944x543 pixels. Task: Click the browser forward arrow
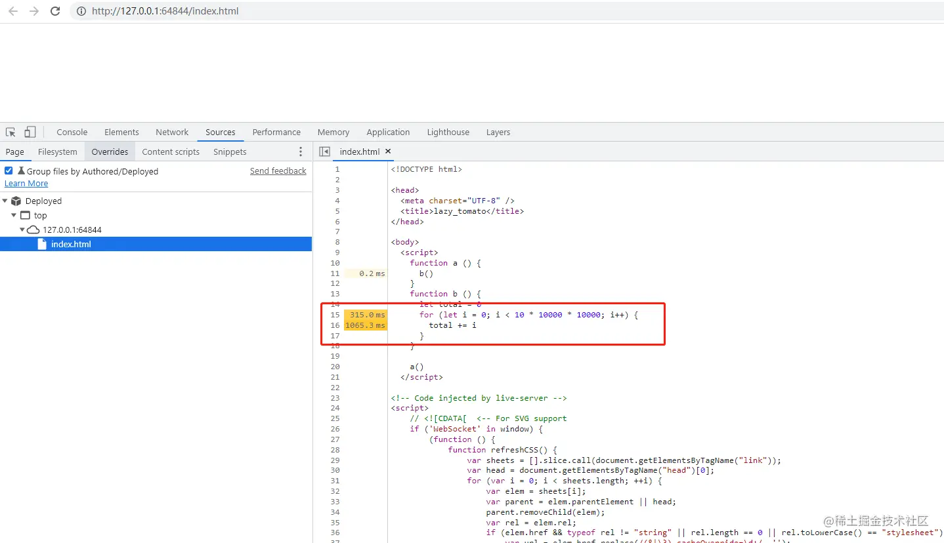(x=34, y=11)
